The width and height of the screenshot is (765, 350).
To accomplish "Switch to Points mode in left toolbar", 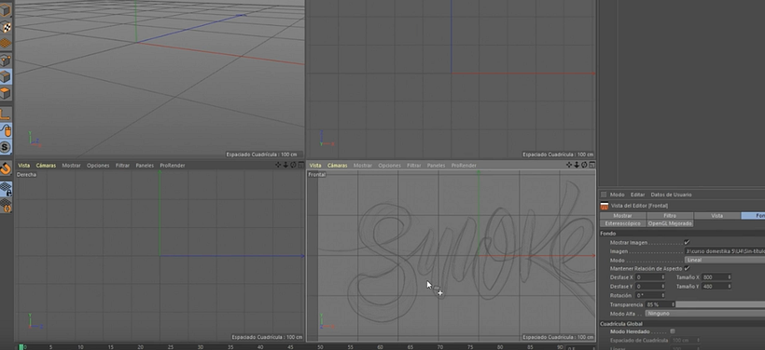I will pyautogui.click(x=6, y=61).
